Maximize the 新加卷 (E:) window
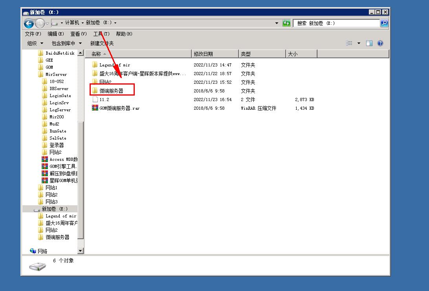429x291 pixels. 378,12
